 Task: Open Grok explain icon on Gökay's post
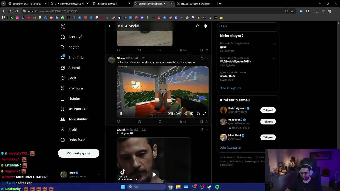point(202,58)
